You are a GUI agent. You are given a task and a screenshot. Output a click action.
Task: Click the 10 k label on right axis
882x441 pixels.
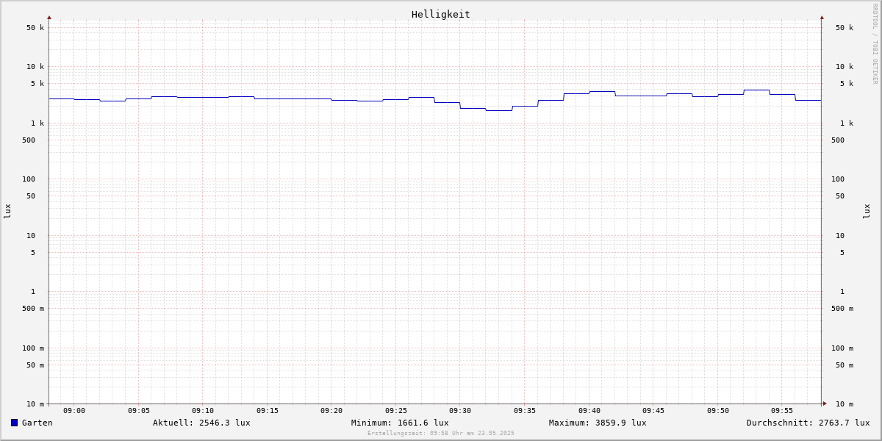tap(845, 67)
